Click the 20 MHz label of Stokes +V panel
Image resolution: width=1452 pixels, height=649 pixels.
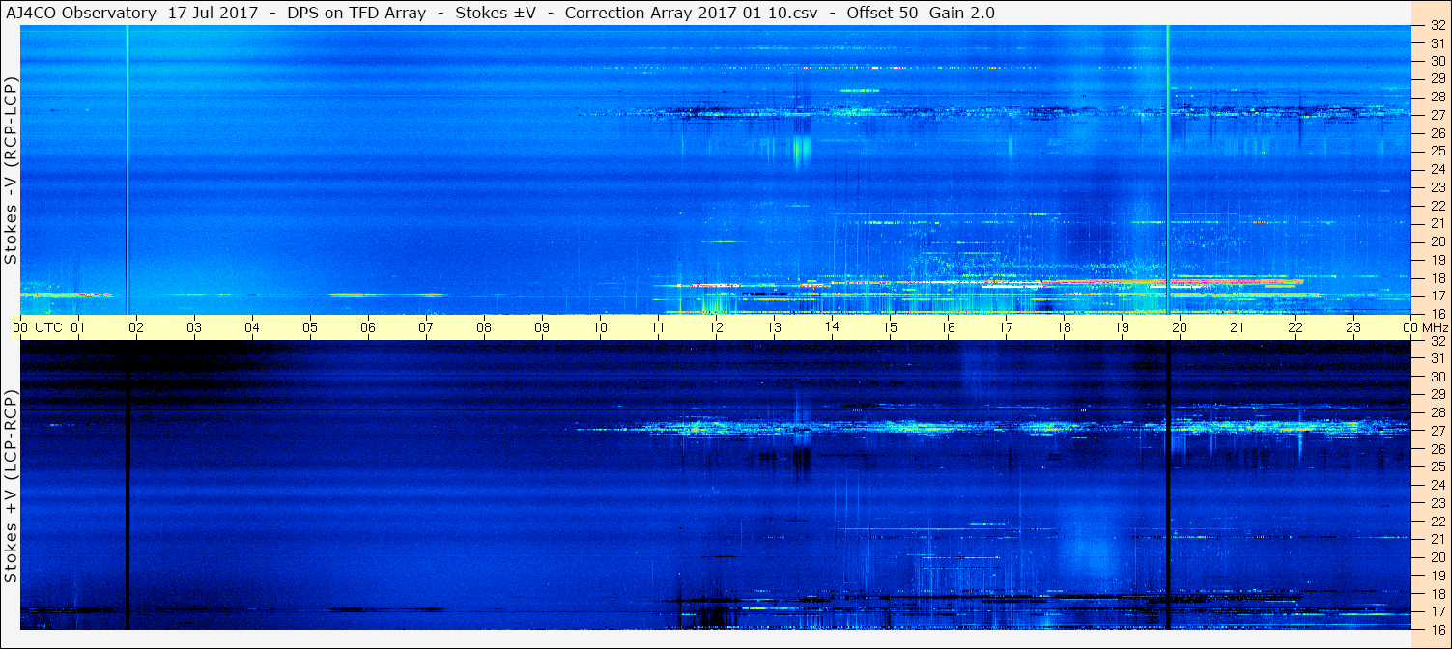point(1438,557)
